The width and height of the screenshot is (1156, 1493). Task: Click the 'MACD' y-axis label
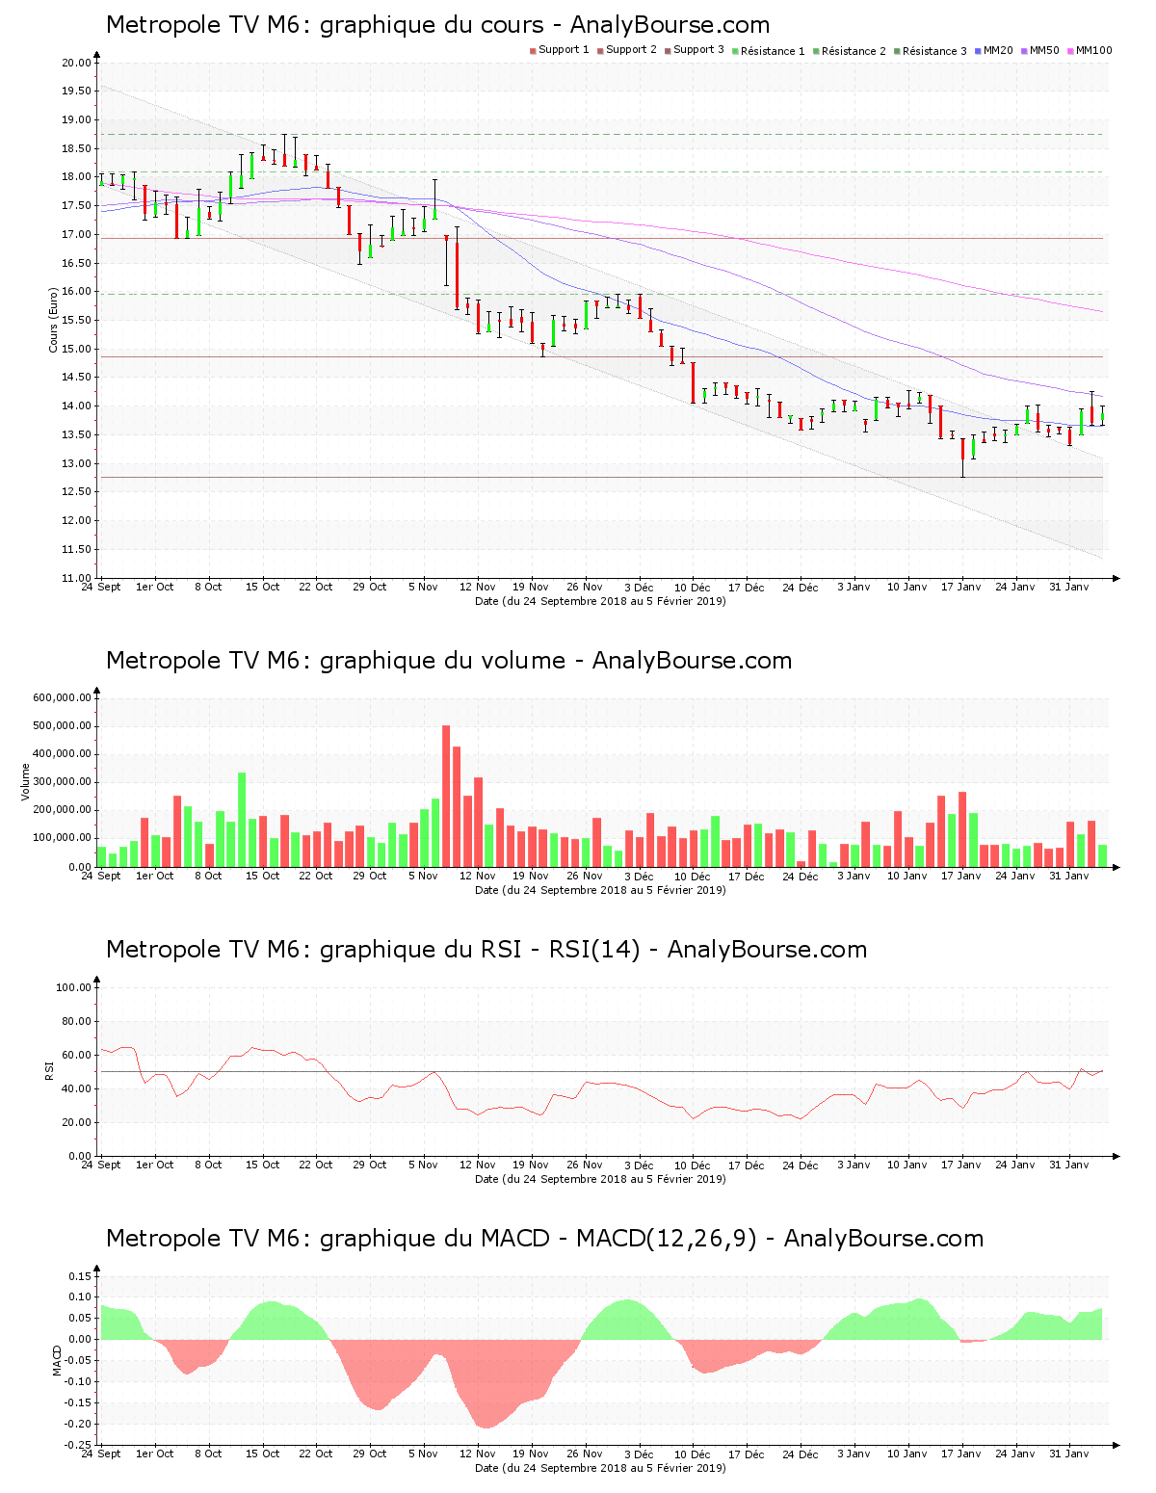57,1359
